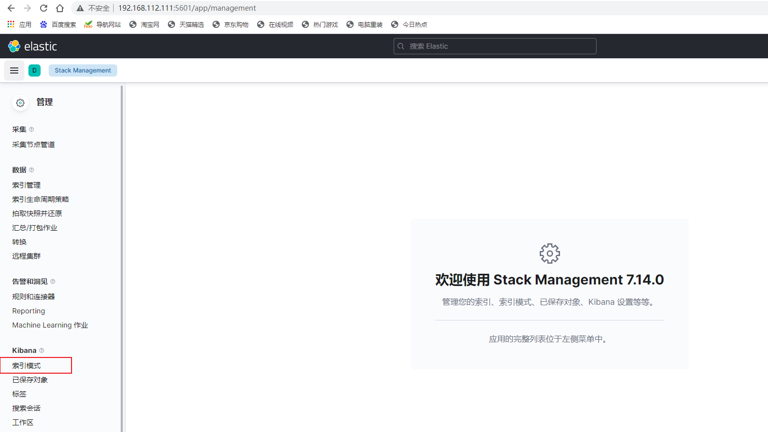Open 远程集群 page
This screenshot has height=432, width=768.
(x=26, y=256)
